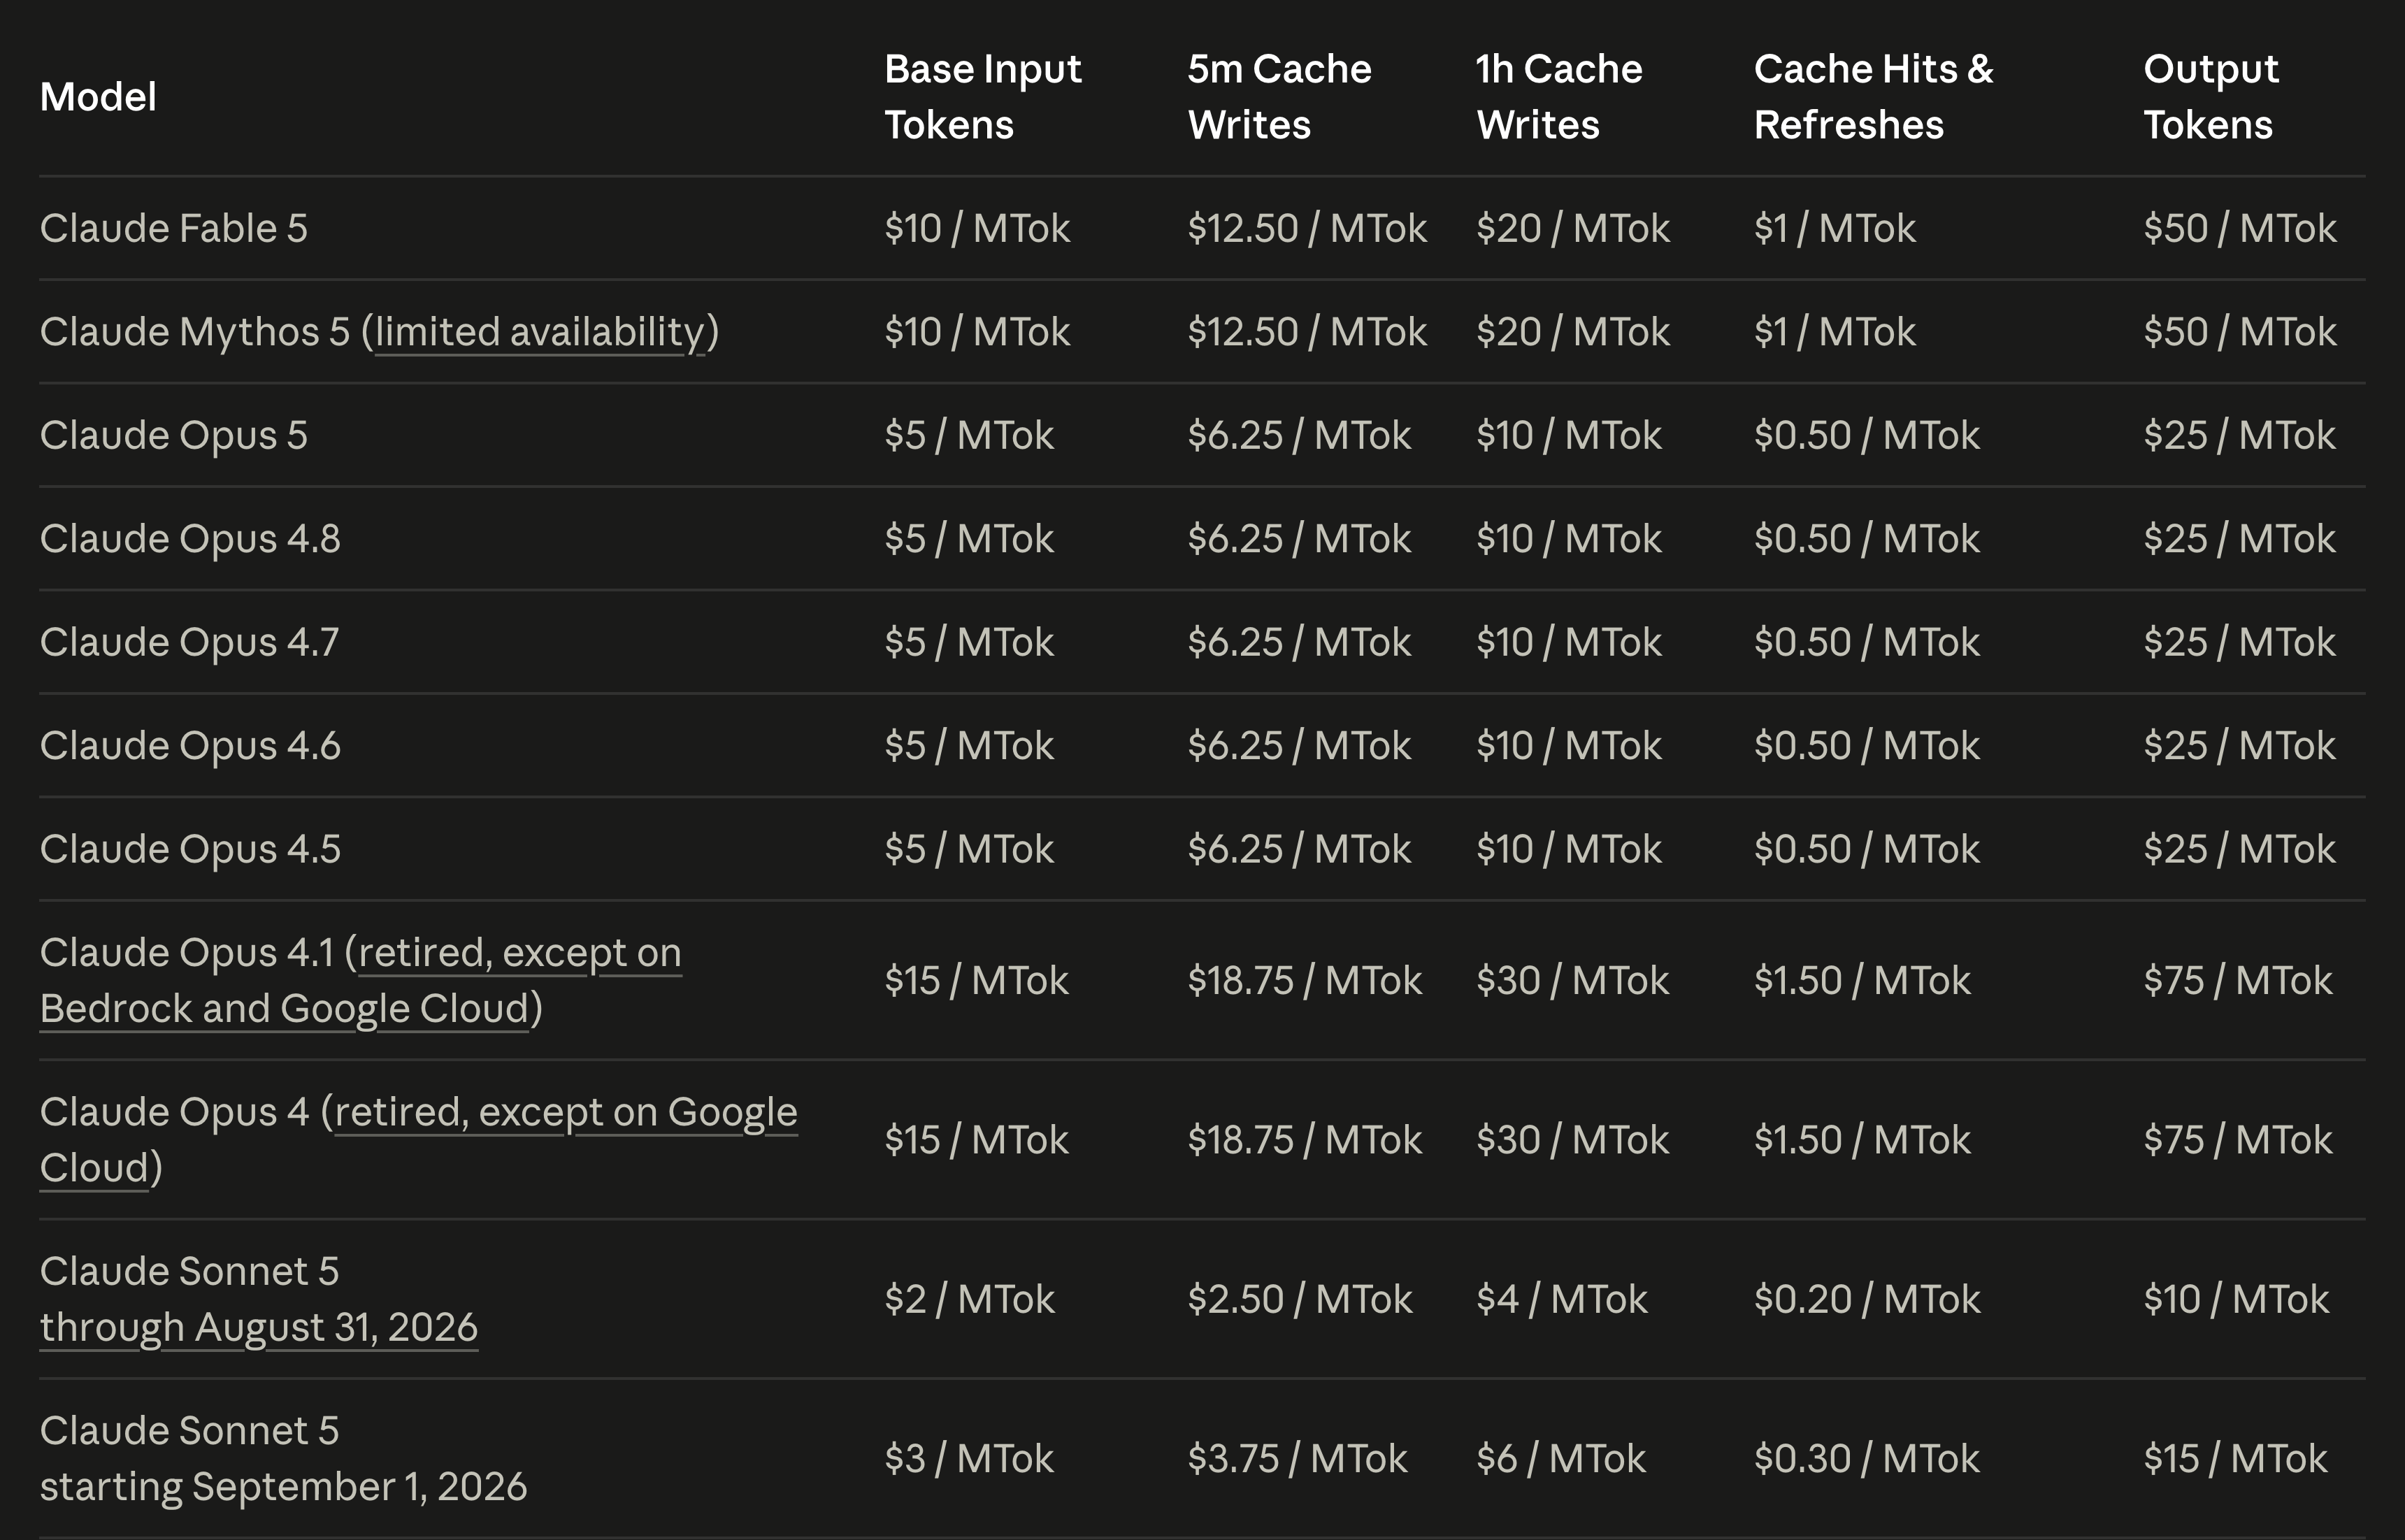Select Claude Opus 4.7's $6.25 5m cache write price
Image resolution: width=2405 pixels, height=1540 pixels.
(1299, 642)
